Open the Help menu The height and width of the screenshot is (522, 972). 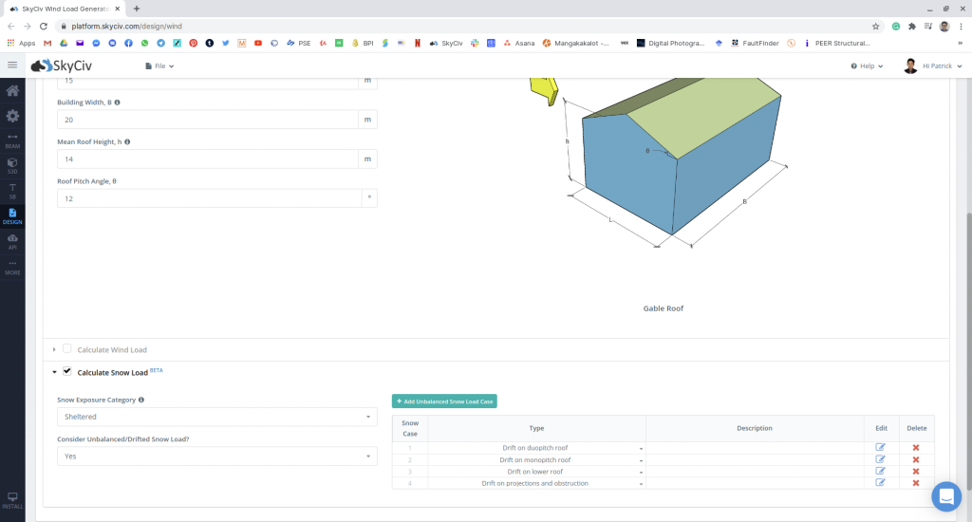coord(867,66)
